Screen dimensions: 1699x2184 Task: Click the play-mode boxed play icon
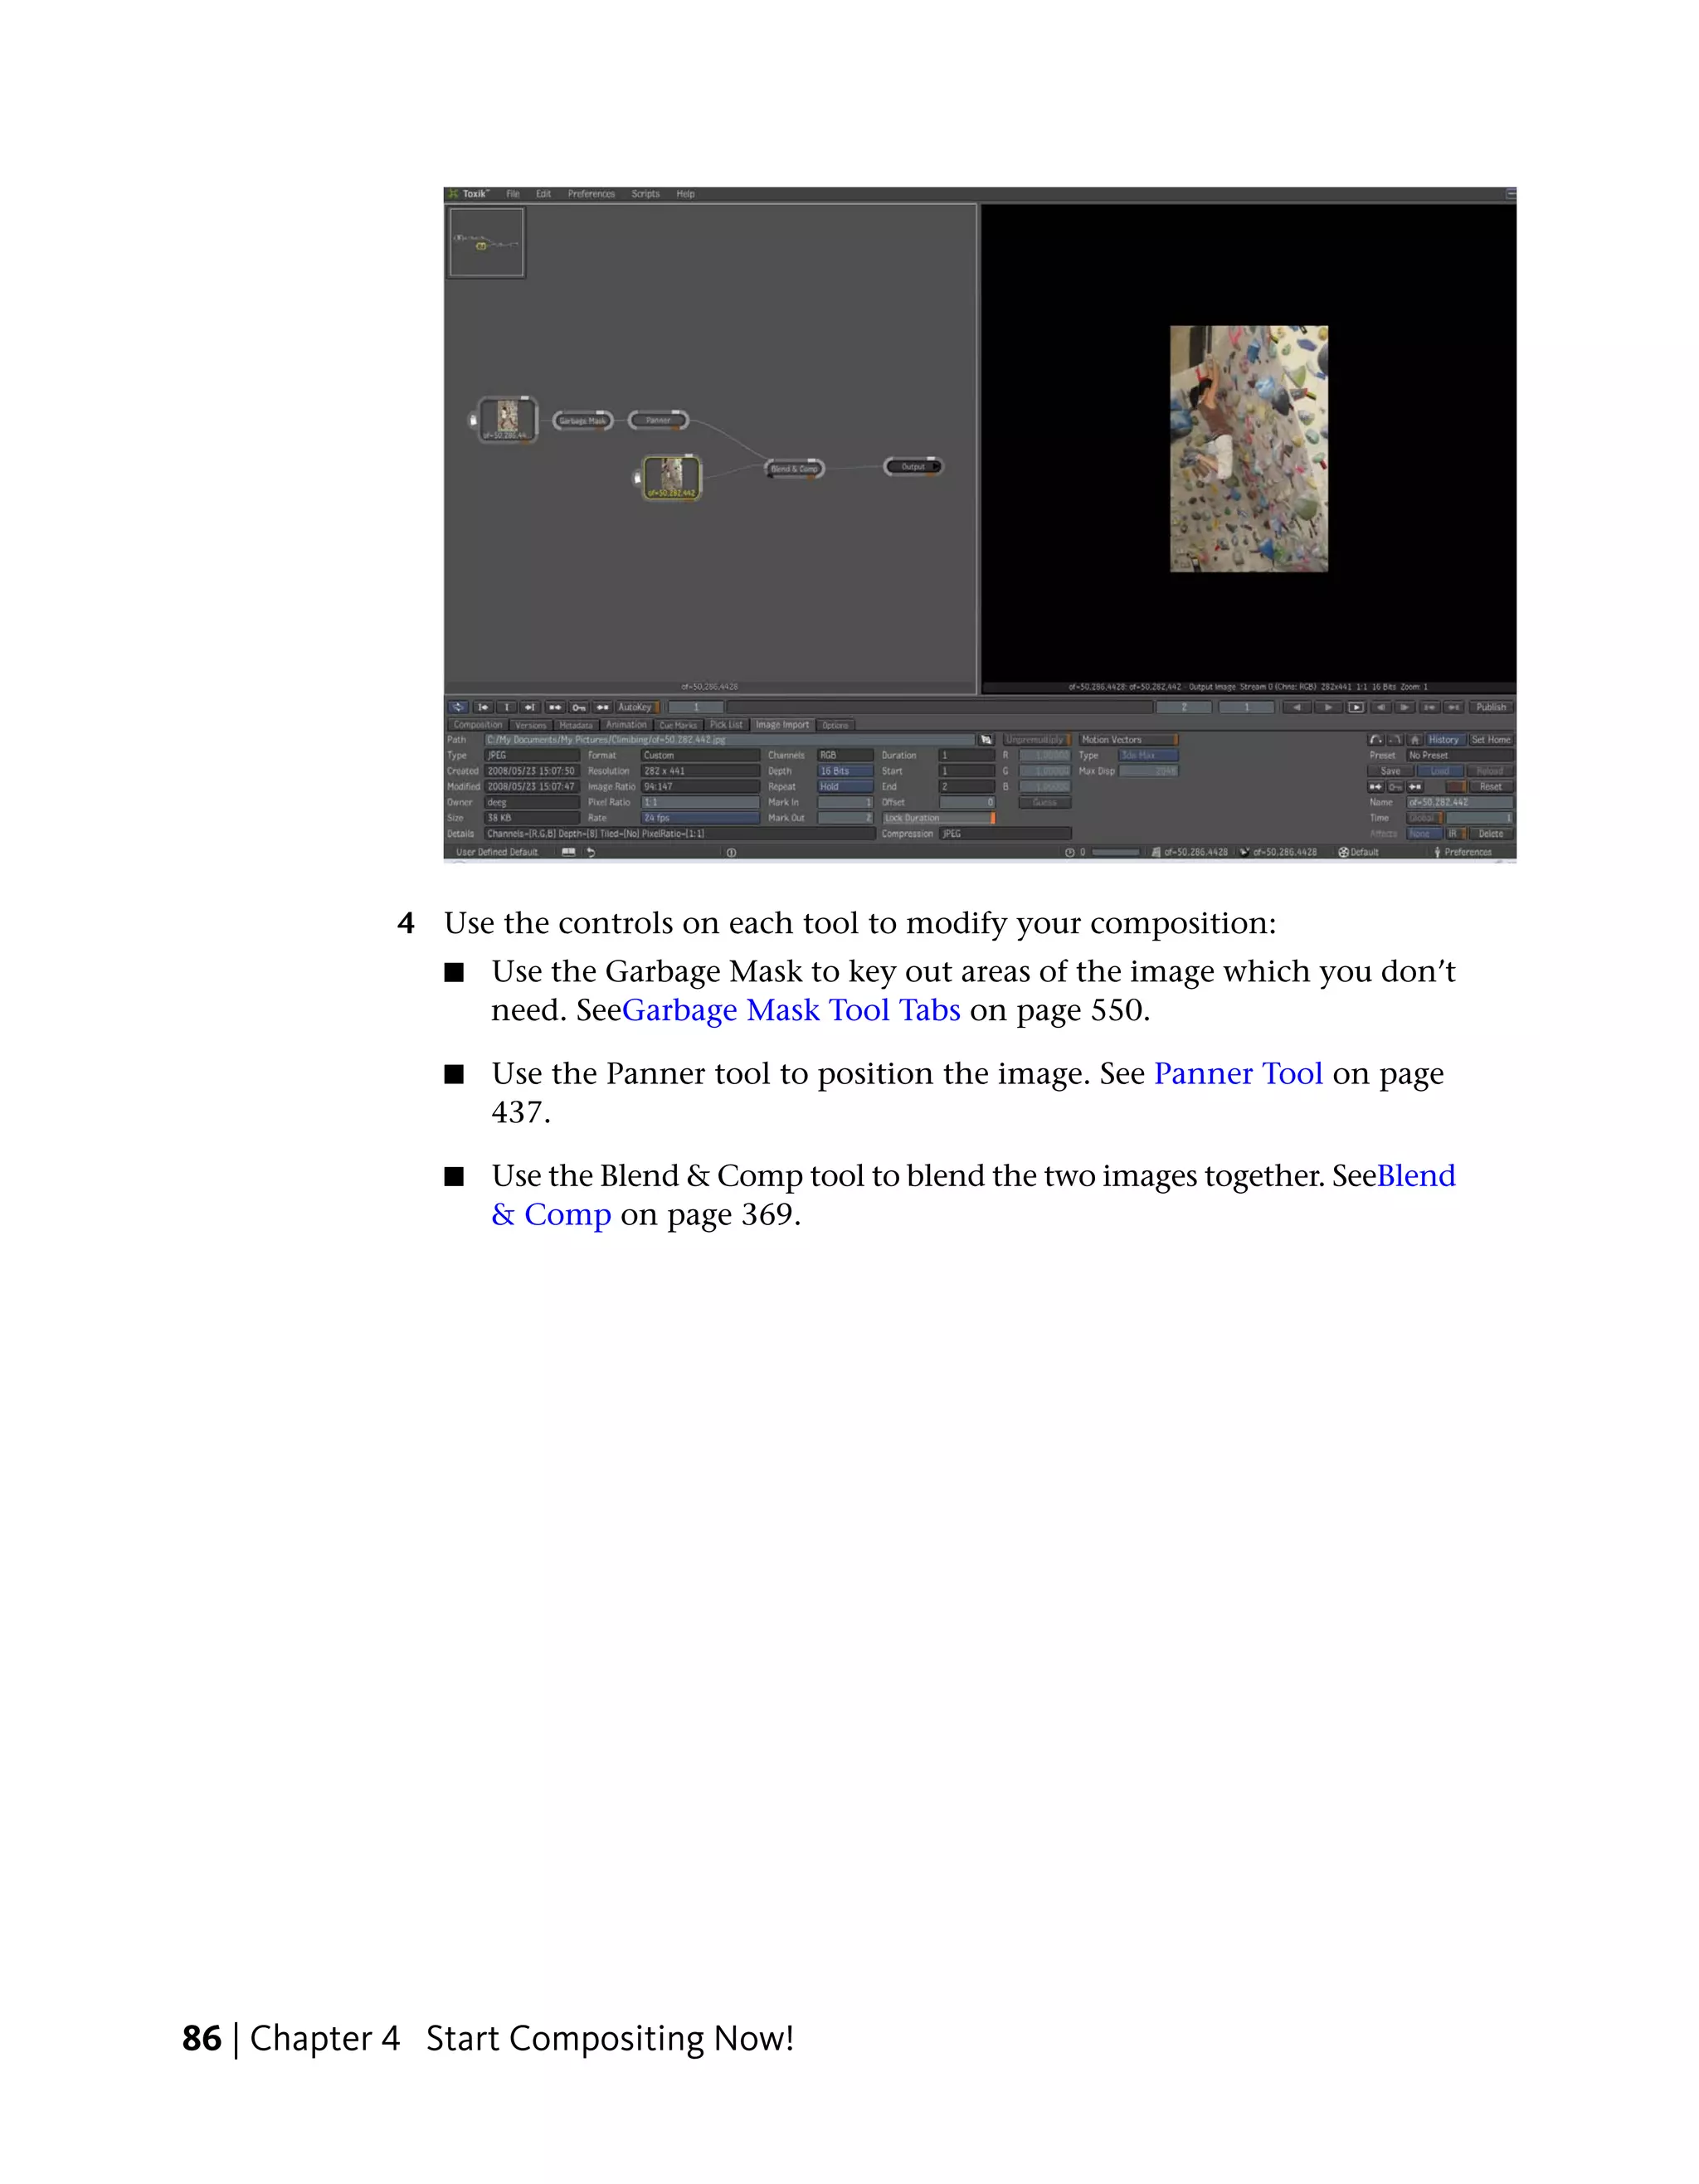pyautogui.click(x=1356, y=707)
